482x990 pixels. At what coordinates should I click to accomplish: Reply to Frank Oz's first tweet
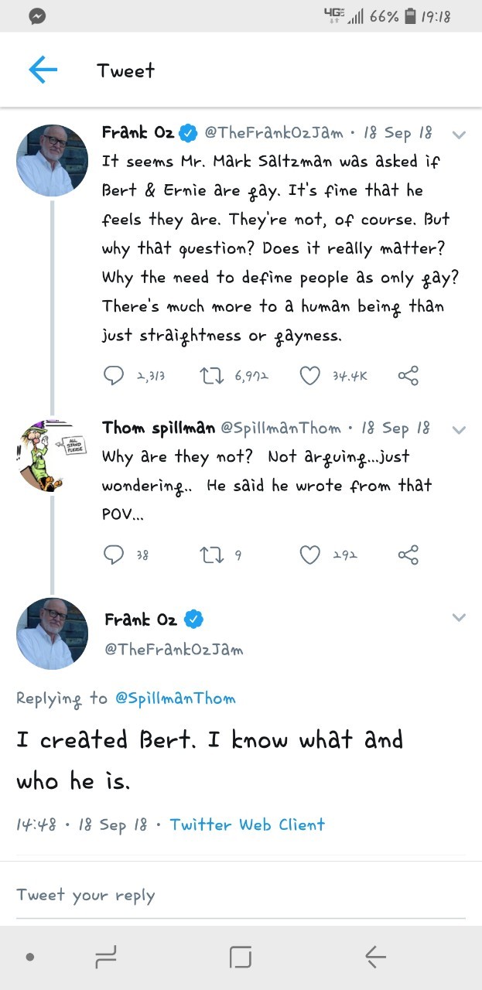click(113, 376)
